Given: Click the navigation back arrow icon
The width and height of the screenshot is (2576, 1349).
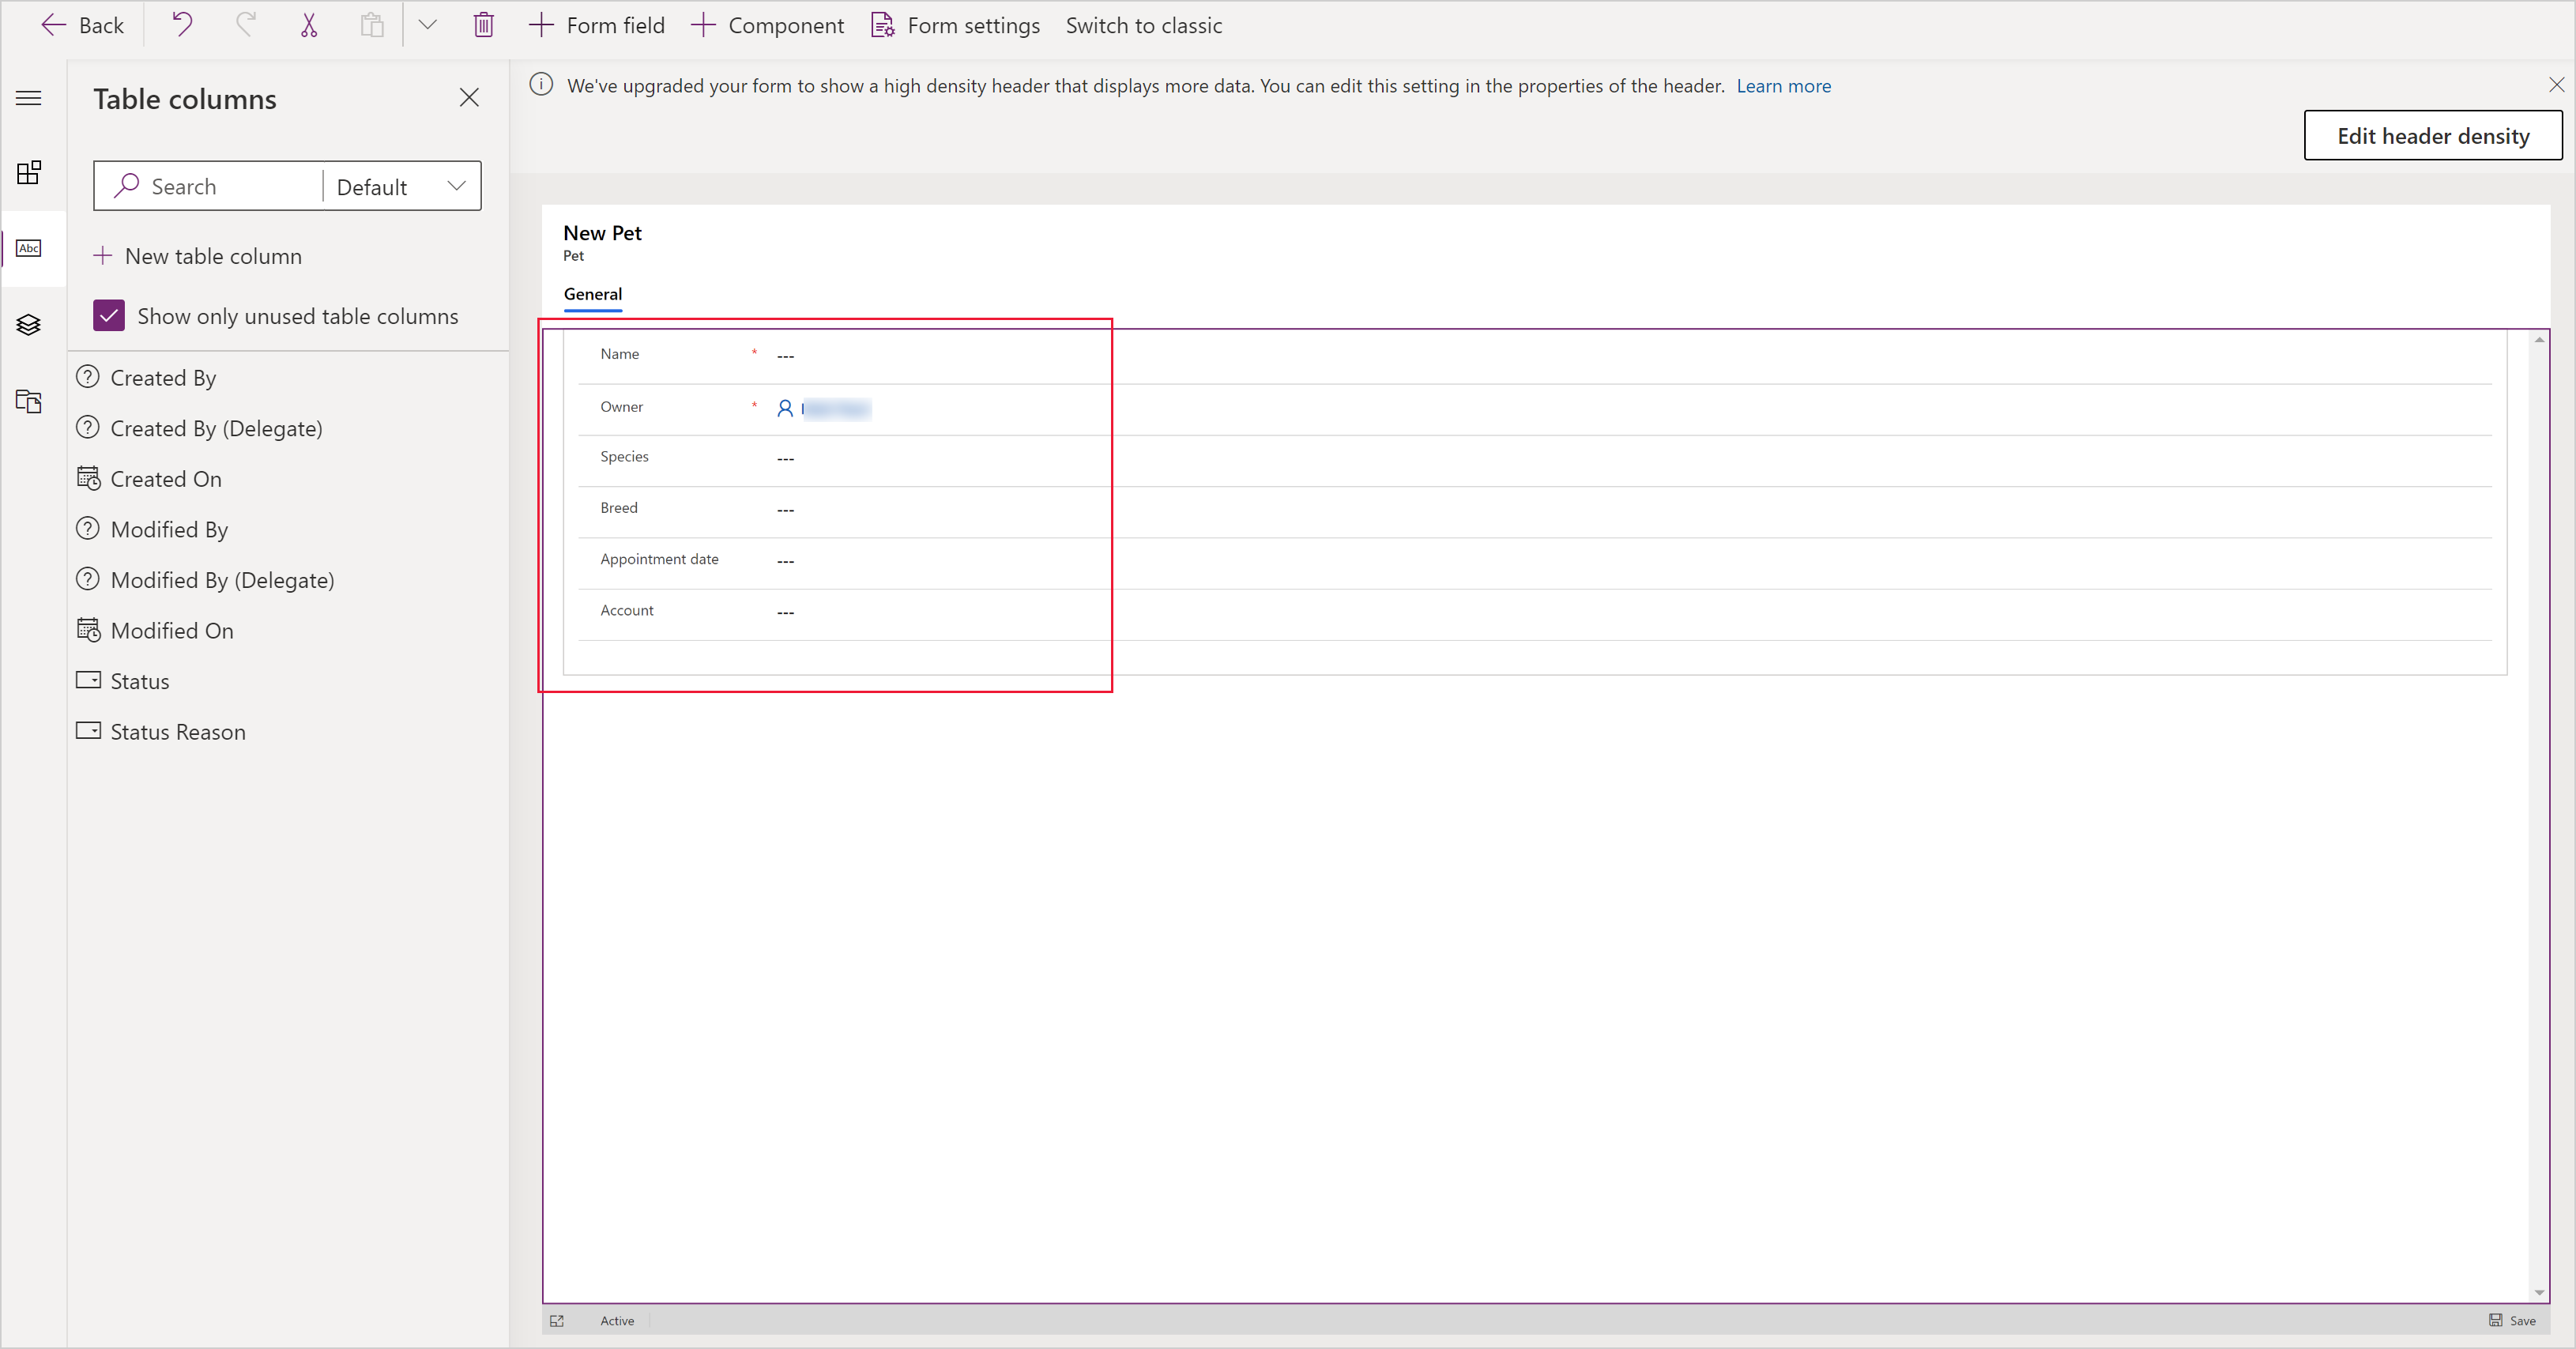Looking at the screenshot, I should pos(51,25).
